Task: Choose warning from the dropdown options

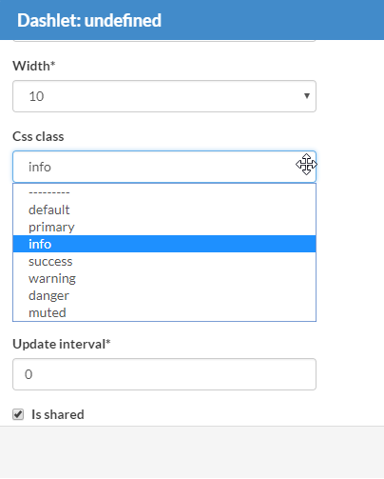Action: tap(164, 278)
